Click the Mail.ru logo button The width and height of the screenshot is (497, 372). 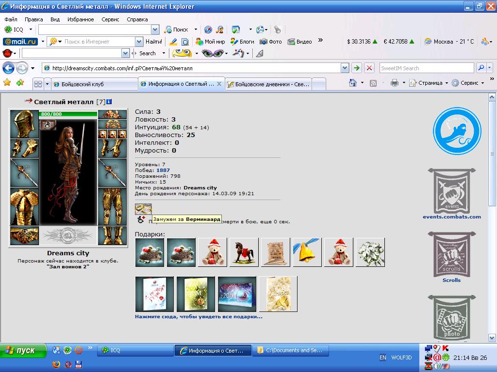tap(20, 42)
